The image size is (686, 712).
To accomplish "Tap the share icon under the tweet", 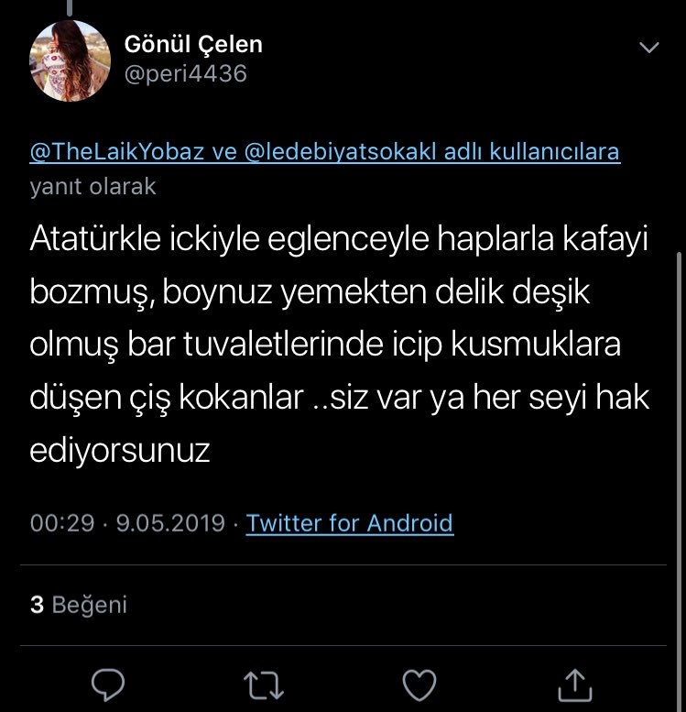I will (x=574, y=684).
